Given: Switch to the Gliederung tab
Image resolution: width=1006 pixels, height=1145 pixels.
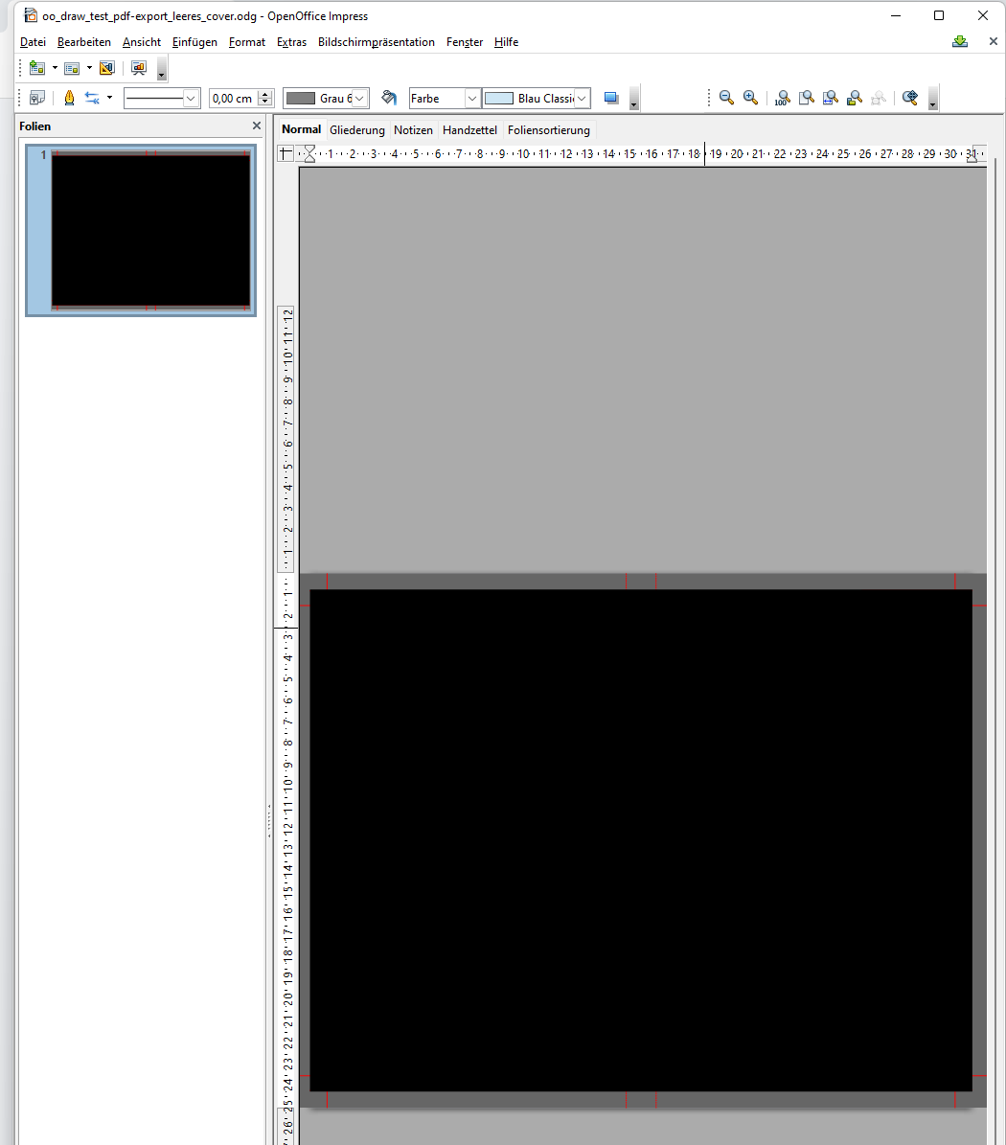Looking at the screenshot, I should (356, 129).
